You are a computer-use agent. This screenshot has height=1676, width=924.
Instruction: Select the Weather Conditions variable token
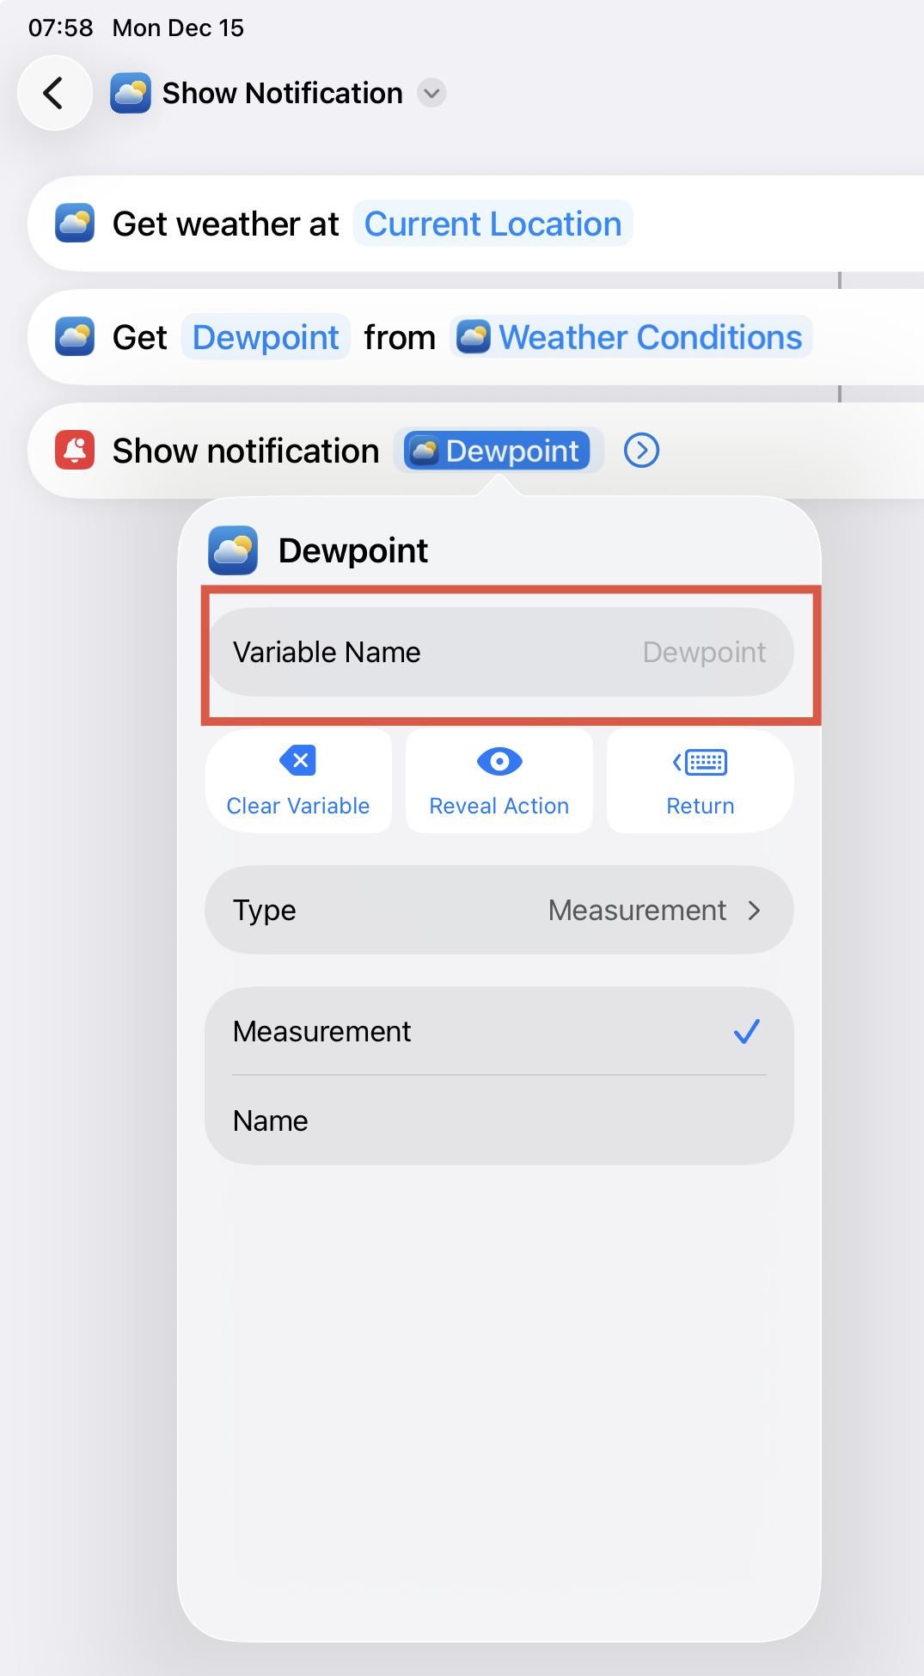[632, 337]
